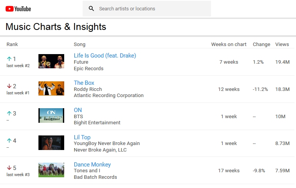The height and width of the screenshot is (188, 296).
Task: Open The Box song link
Action: click(x=84, y=83)
